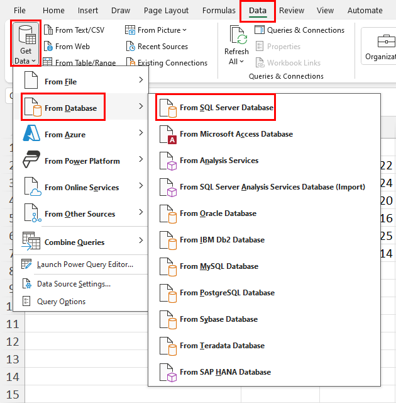Select row header 13
The height and width of the screenshot is (403, 396).
13,360
